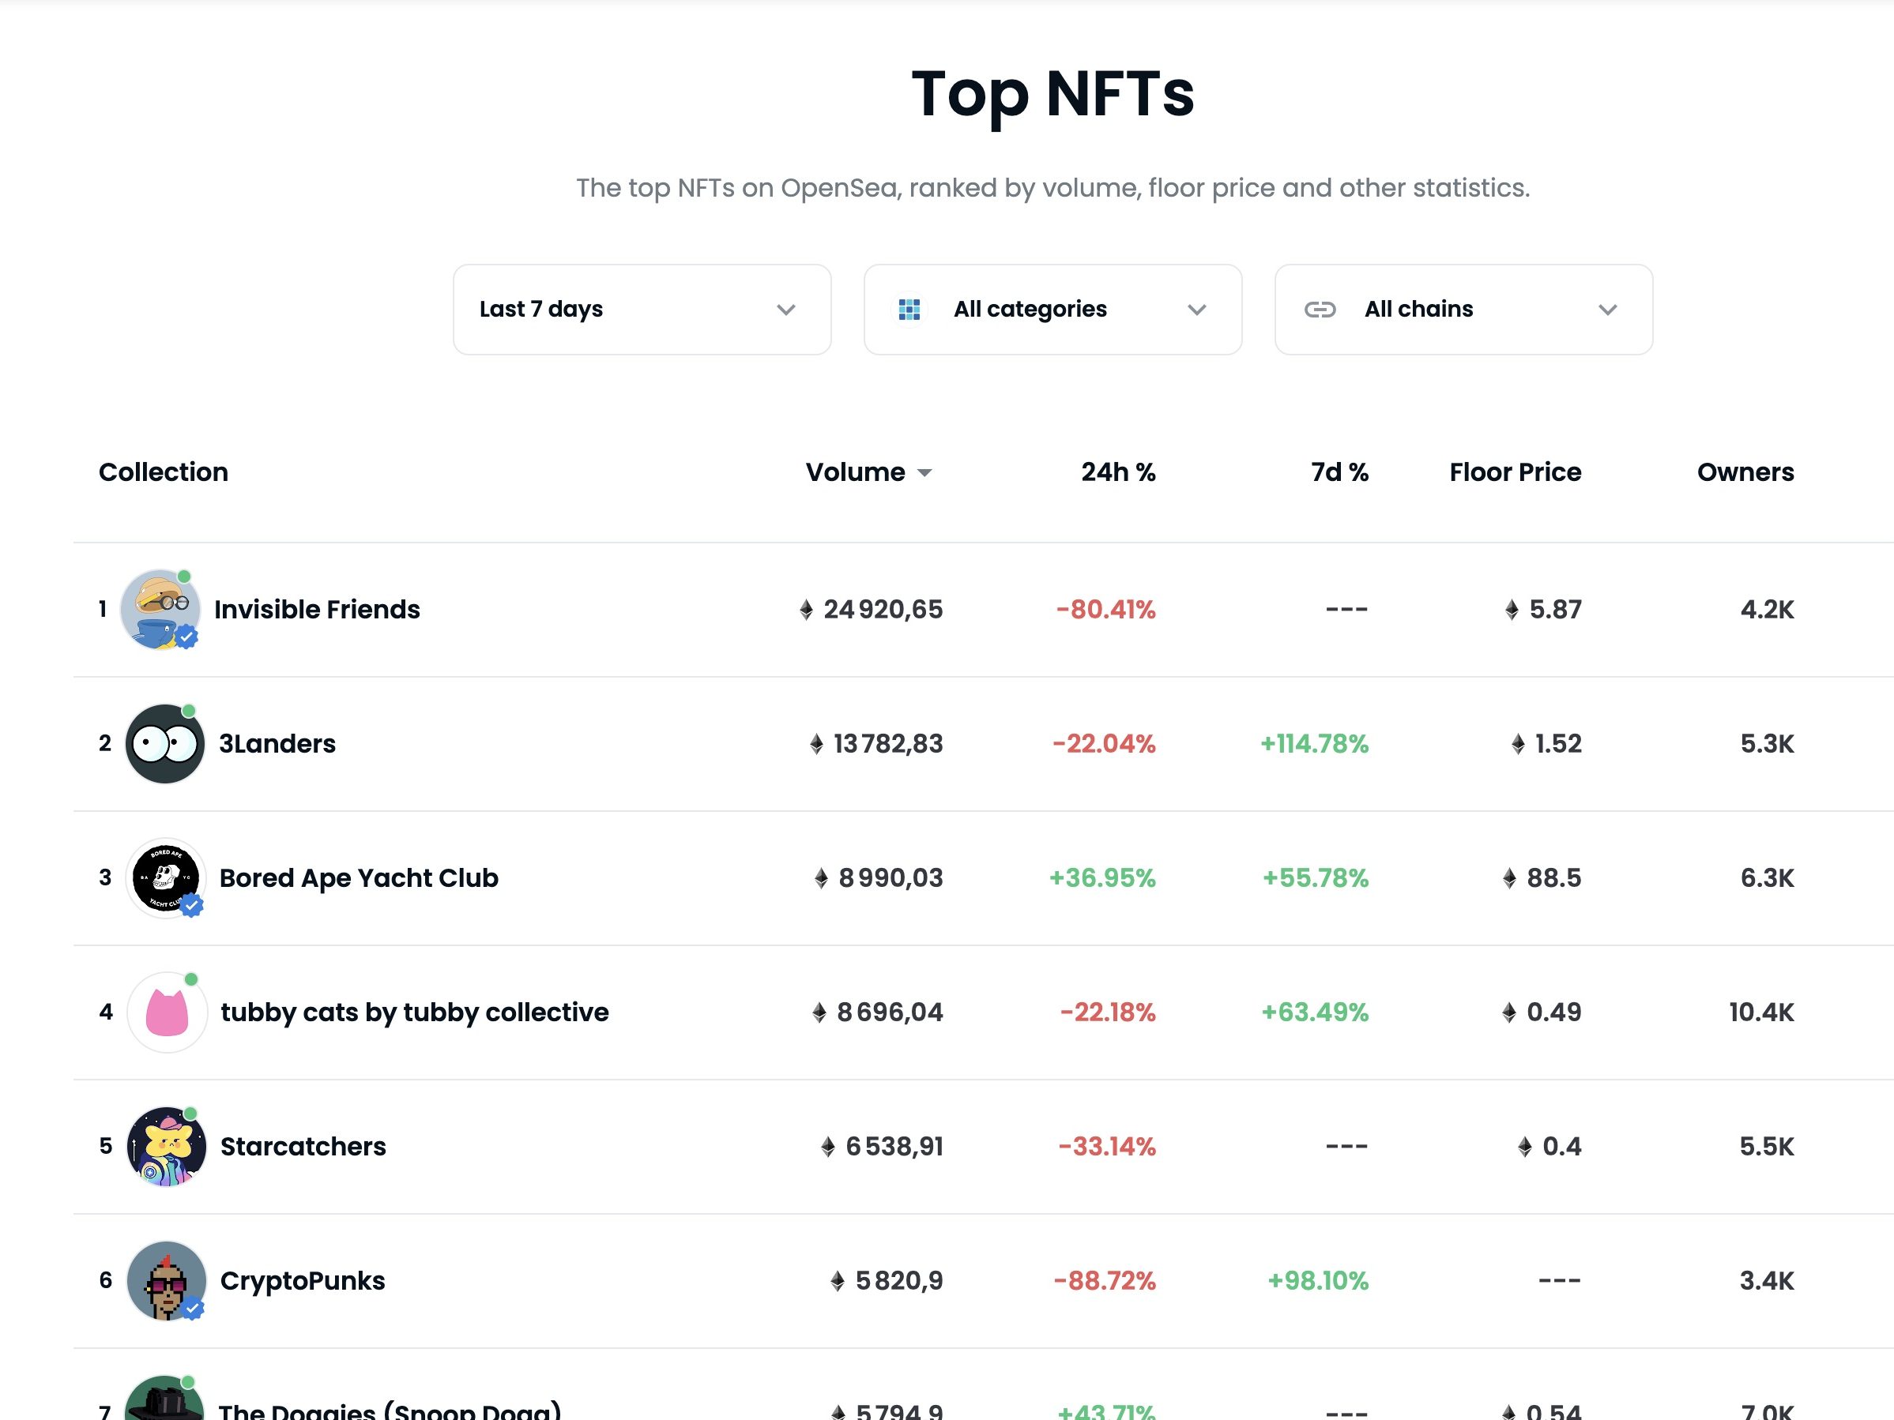Open the All chains dropdown
This screenshot has width=1894, height=1420.
tap(1463, 309)
